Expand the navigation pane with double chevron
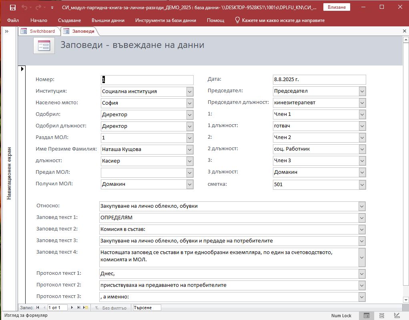 click(7, 31)
